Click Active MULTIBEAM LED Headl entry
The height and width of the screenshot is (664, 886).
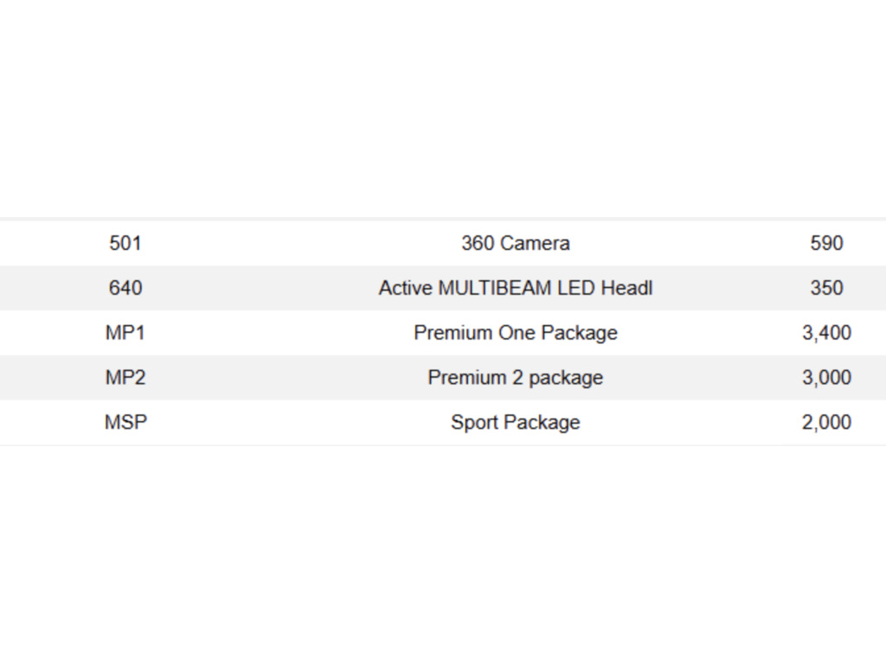(516, 288)
